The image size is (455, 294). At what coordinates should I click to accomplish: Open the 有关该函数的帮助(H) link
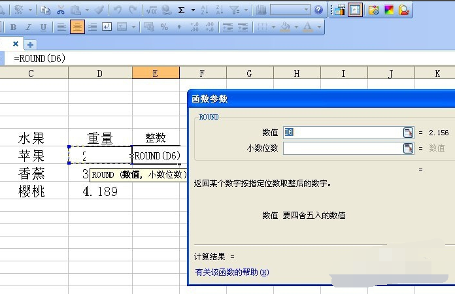(x=232, y=272)
